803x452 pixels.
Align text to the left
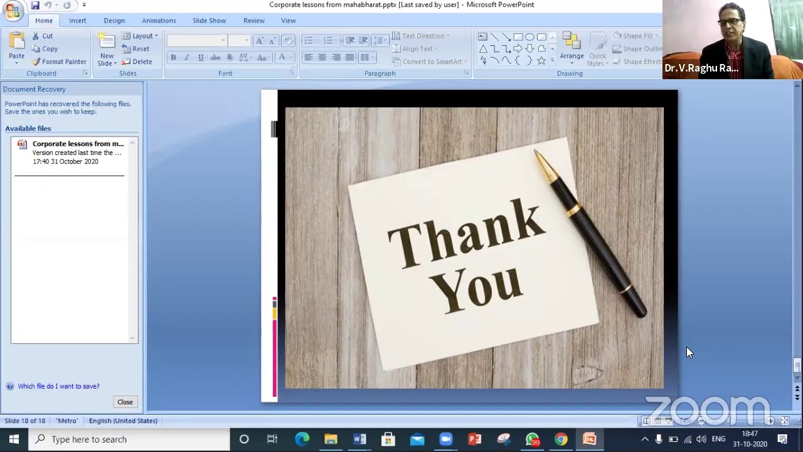point(308,57)
